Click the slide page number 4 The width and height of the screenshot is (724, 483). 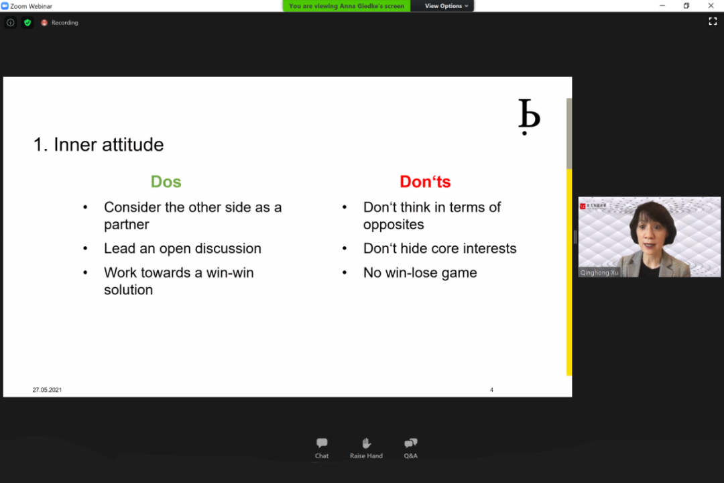[491, 390]
